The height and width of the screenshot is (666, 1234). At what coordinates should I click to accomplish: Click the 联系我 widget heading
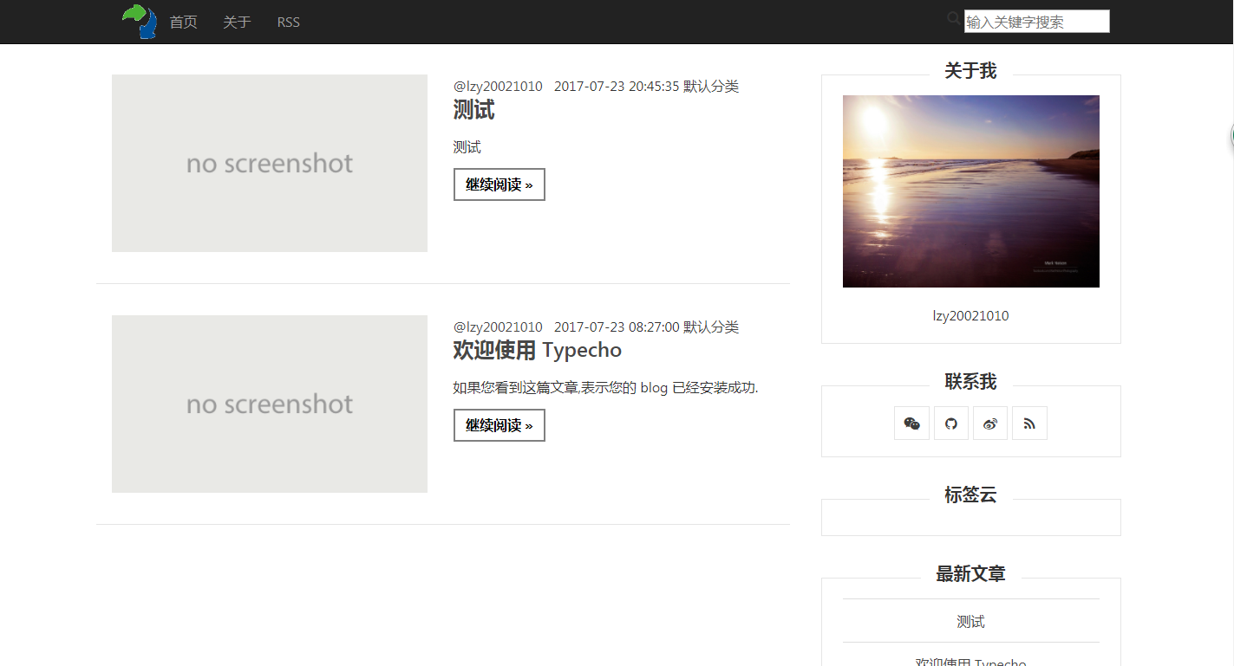970,381
